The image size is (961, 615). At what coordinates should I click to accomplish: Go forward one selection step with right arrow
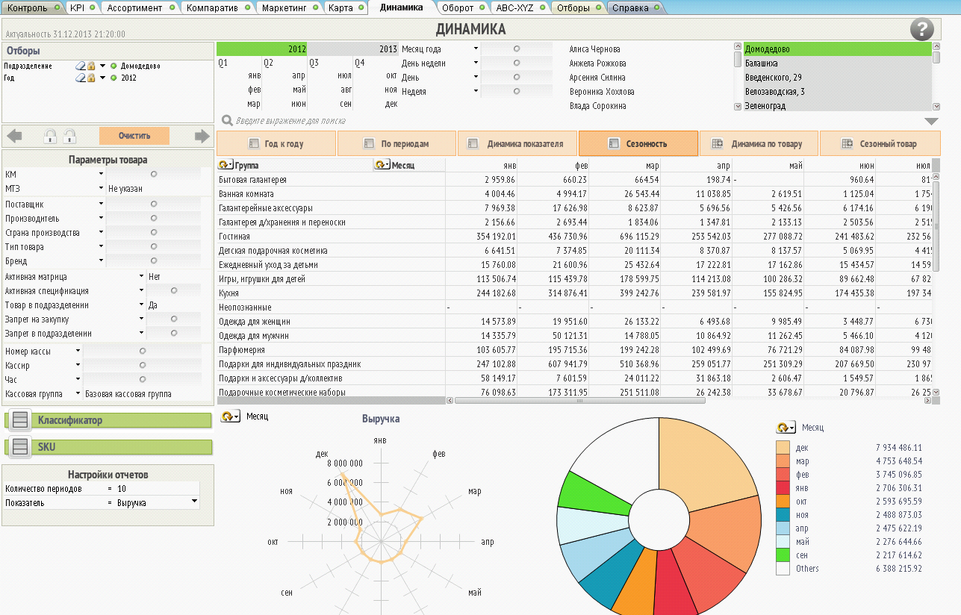[x=202, y=136]
